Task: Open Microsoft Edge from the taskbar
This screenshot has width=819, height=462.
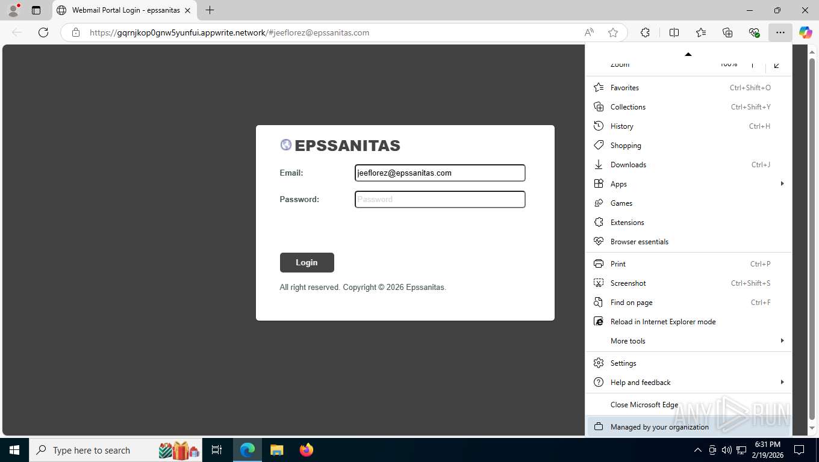Action: (x=248, y=450)
